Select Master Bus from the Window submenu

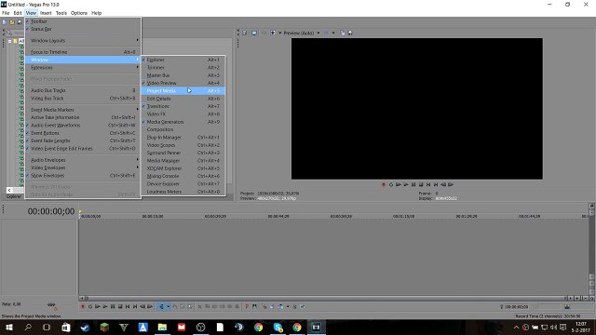[183, 75]
